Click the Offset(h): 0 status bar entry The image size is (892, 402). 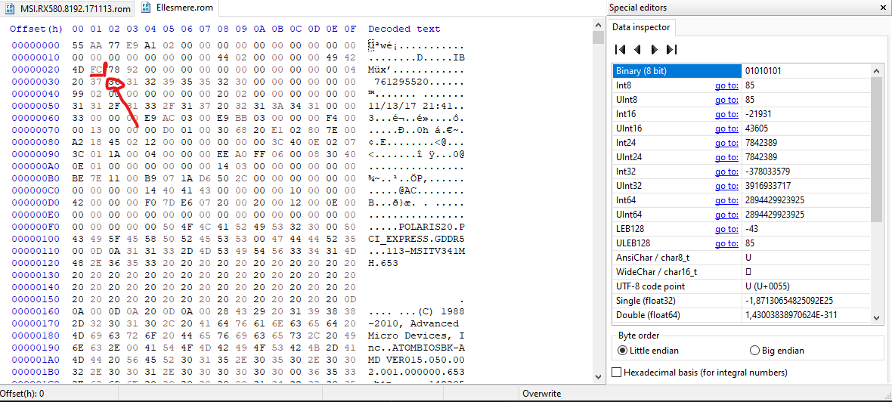[23, 394]
